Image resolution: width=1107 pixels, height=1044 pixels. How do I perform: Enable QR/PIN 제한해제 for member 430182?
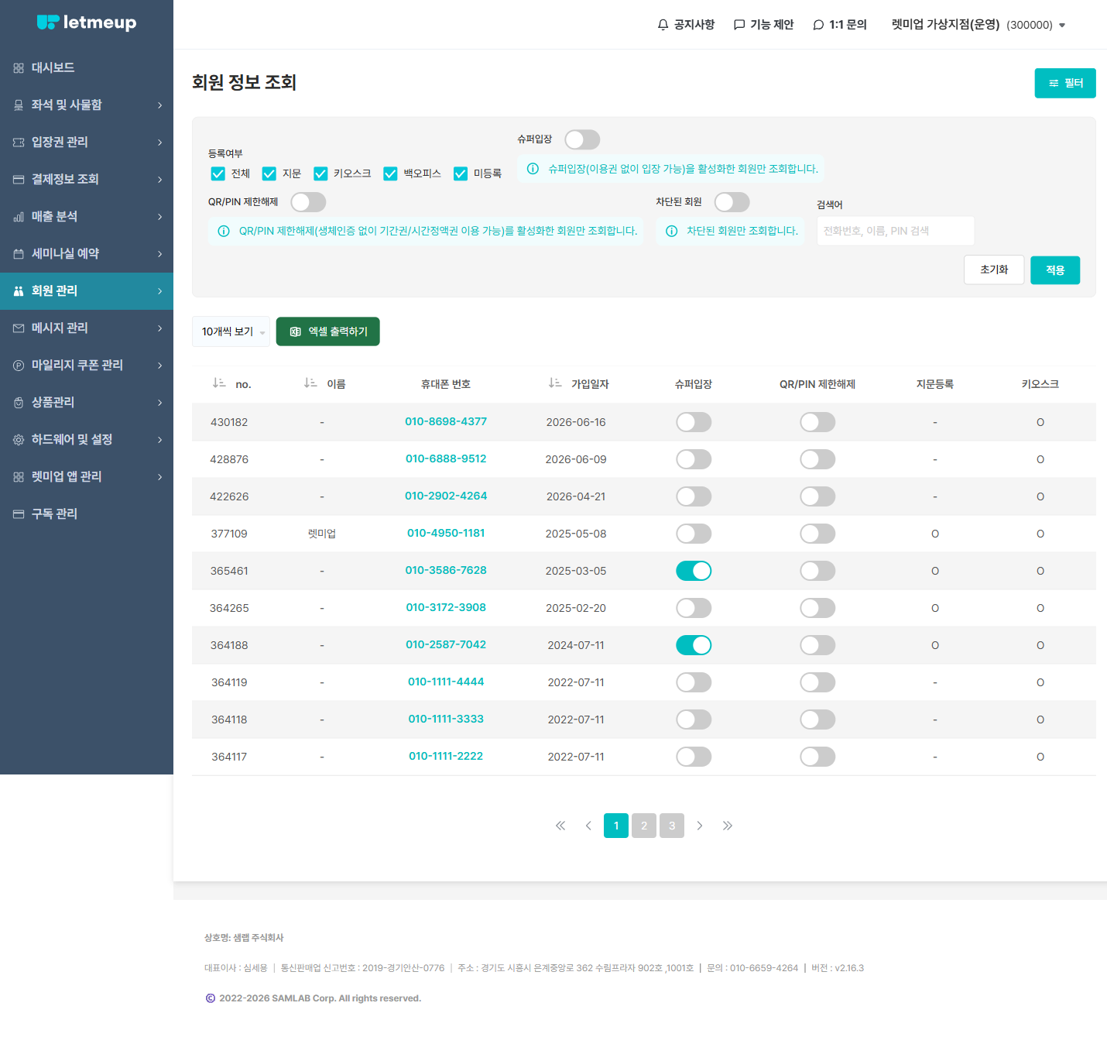point(817,422)
